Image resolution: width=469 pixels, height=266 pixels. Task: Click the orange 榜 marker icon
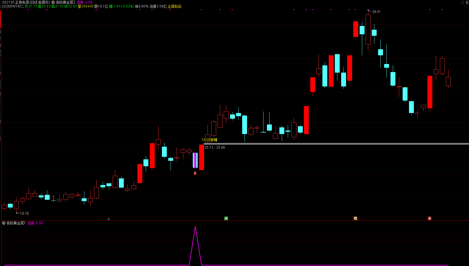pyautogui.click(x=355, y=218)
